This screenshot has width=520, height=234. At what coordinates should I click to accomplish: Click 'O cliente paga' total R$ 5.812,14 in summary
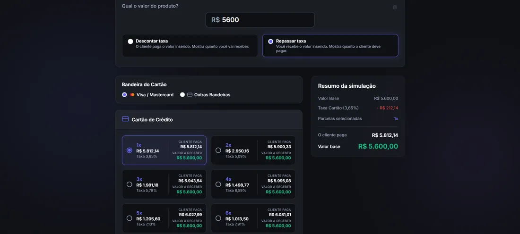[385, 135]
